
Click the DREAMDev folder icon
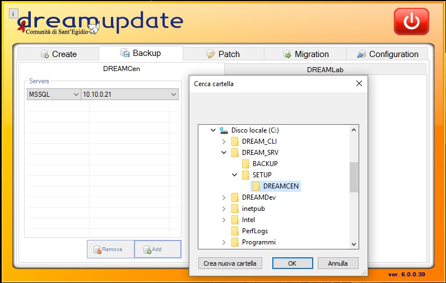(x=235, y=197)
